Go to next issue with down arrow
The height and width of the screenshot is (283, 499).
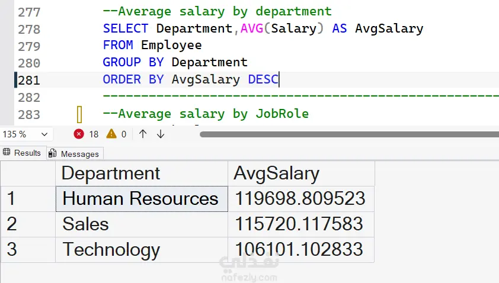point(161,134)
